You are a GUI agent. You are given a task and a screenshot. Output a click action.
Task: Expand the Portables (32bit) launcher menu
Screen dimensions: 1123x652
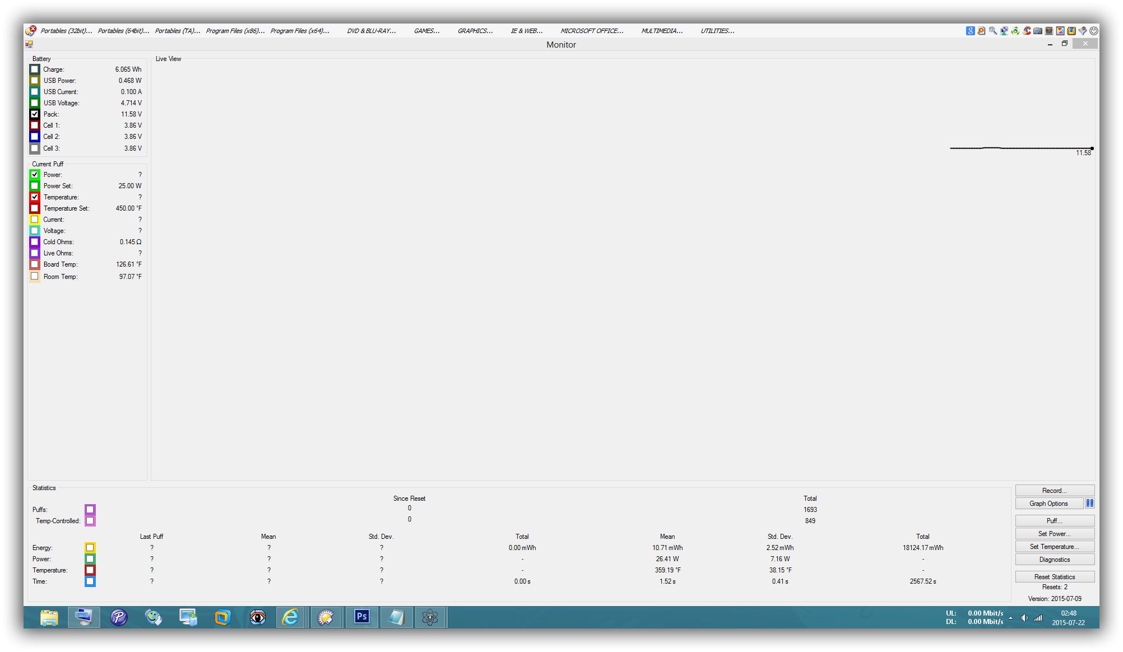66,31
